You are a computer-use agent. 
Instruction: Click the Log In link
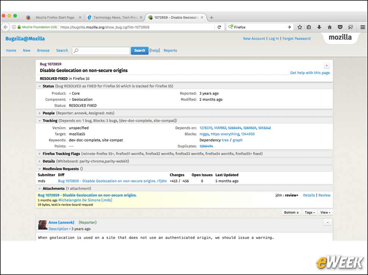click(274, 38)
